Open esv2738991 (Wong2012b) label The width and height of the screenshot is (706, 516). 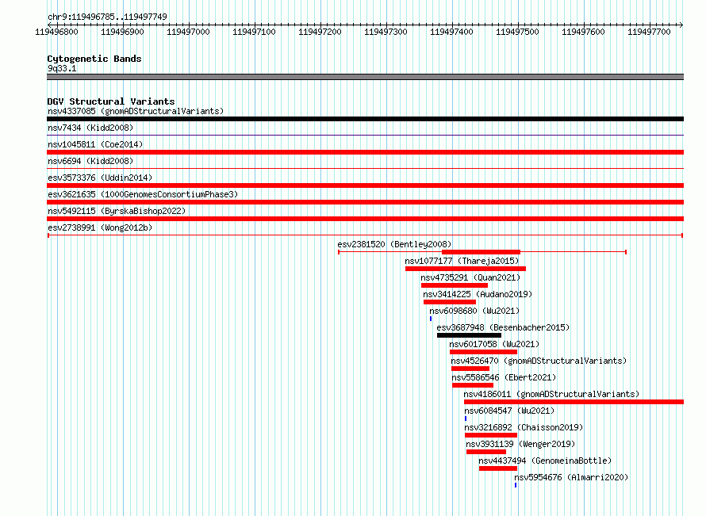100,227
